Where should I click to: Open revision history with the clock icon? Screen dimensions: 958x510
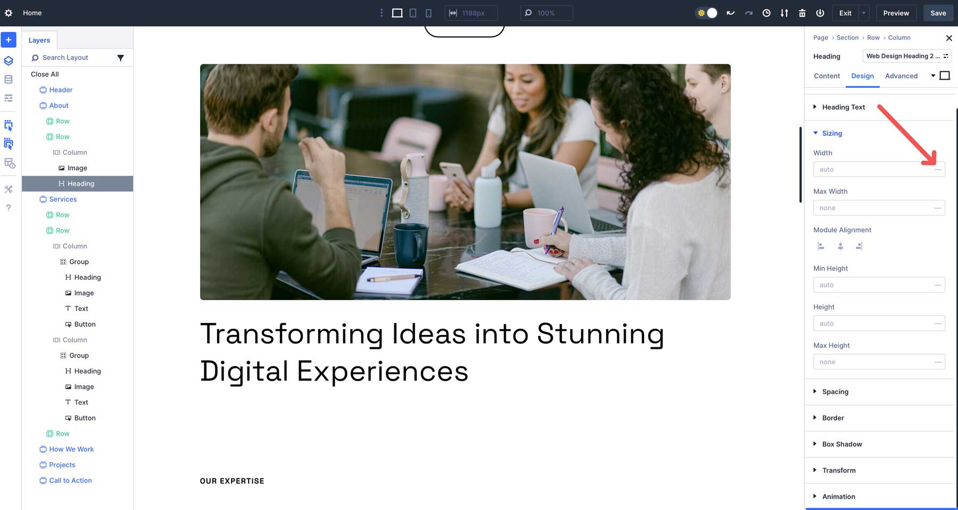point(766,13)
